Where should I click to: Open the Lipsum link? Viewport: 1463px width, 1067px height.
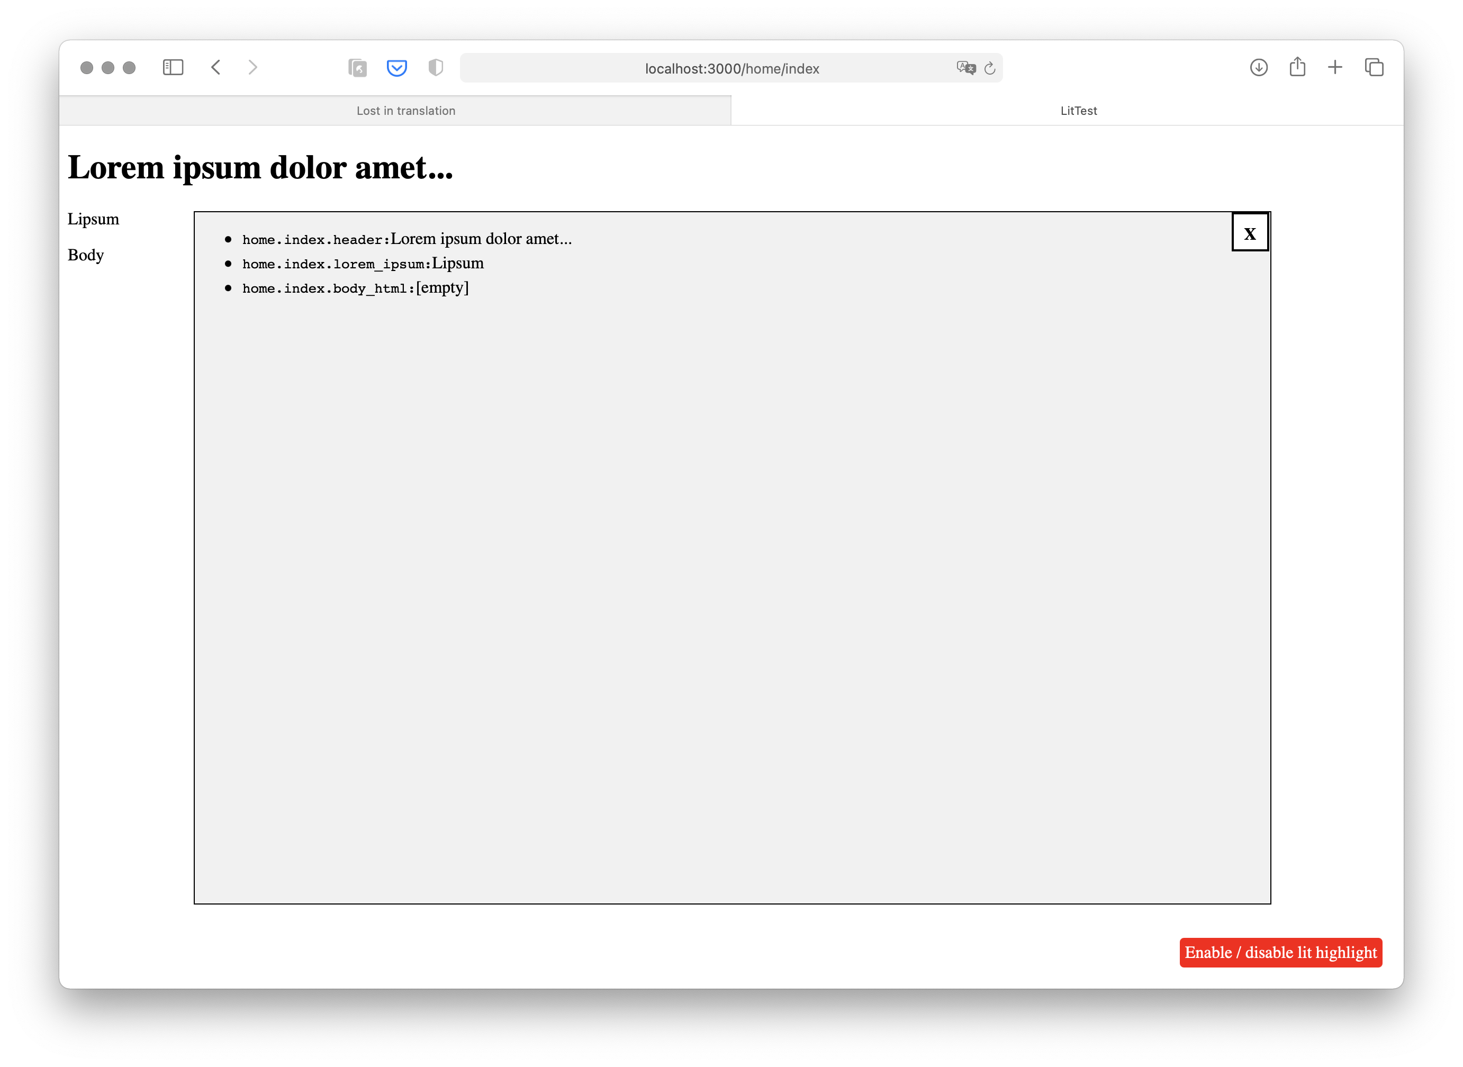pyautogui.click(x=93, y=219)
